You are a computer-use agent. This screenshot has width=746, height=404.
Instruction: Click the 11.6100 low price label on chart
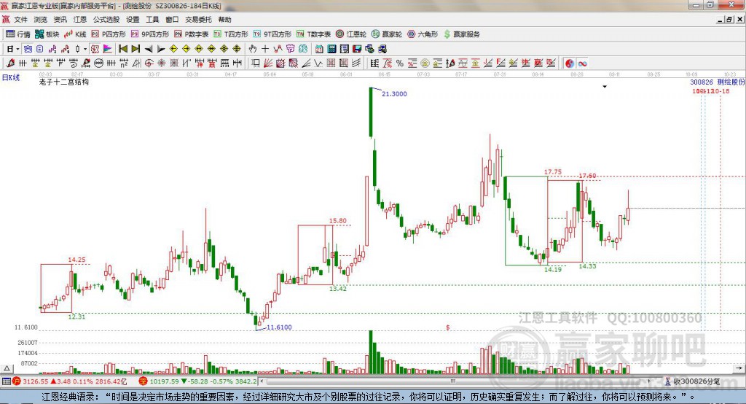click(279, 327)
